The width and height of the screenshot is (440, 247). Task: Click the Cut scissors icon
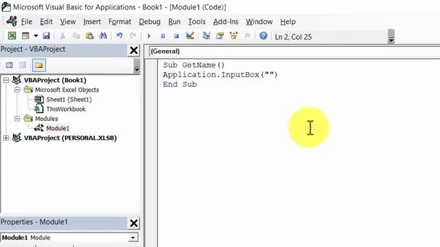click(x=63, y=36)
